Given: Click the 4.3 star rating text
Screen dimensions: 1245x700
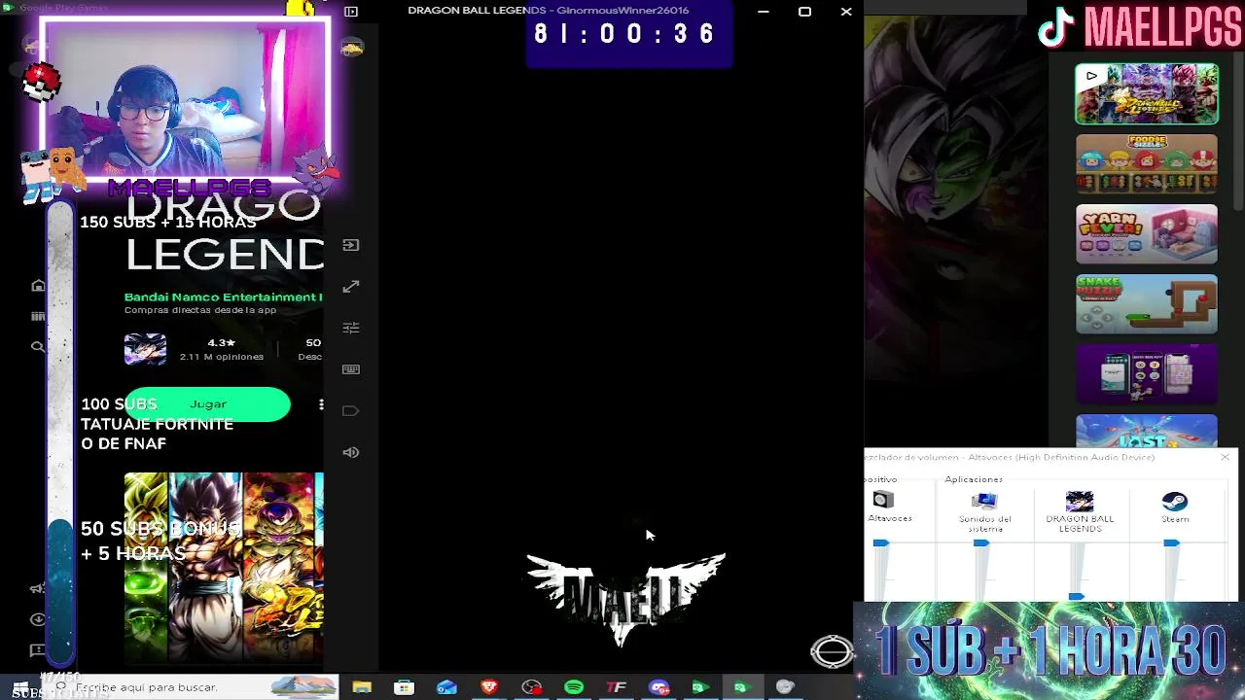Looking at the screenshot, I should [x=221, y=342].
